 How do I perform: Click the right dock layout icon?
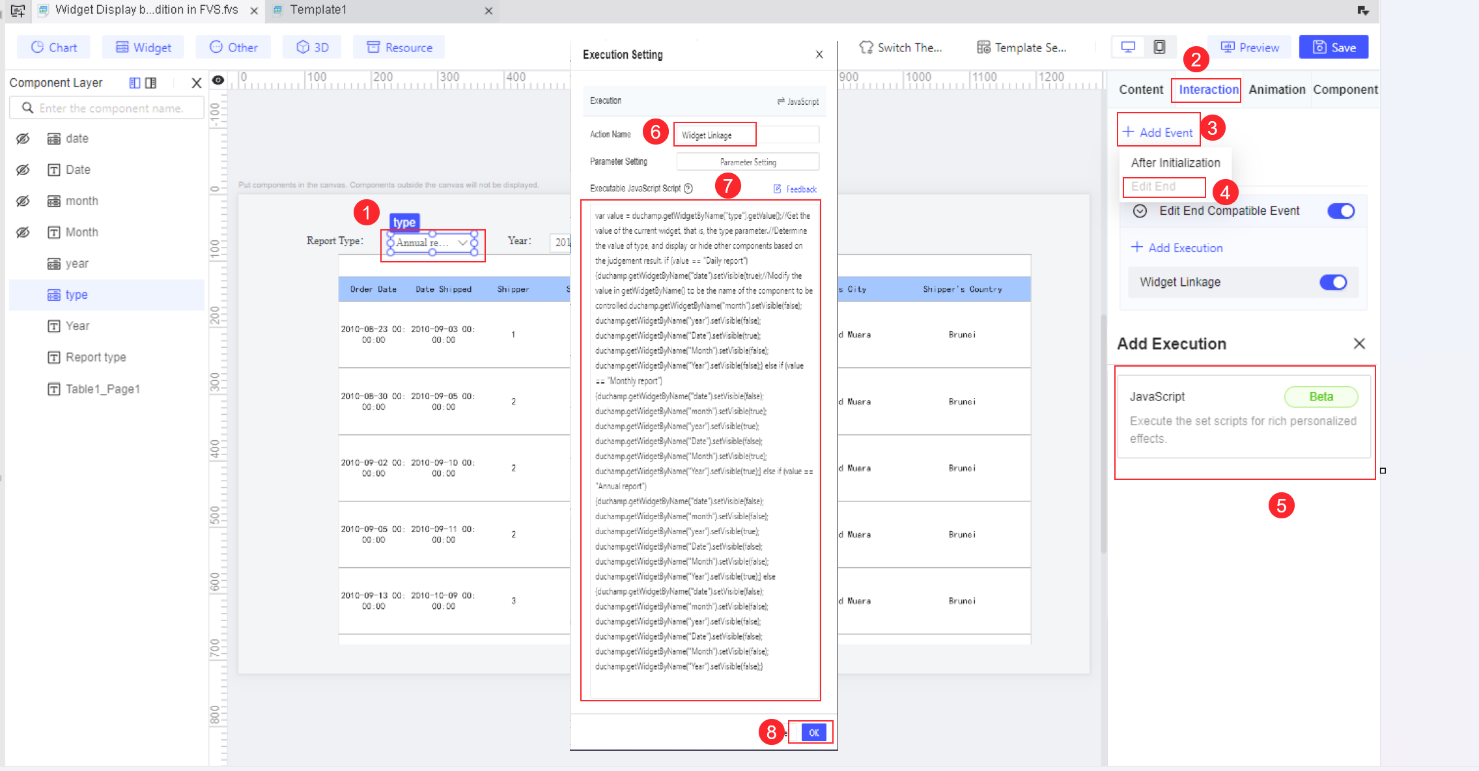150,83
